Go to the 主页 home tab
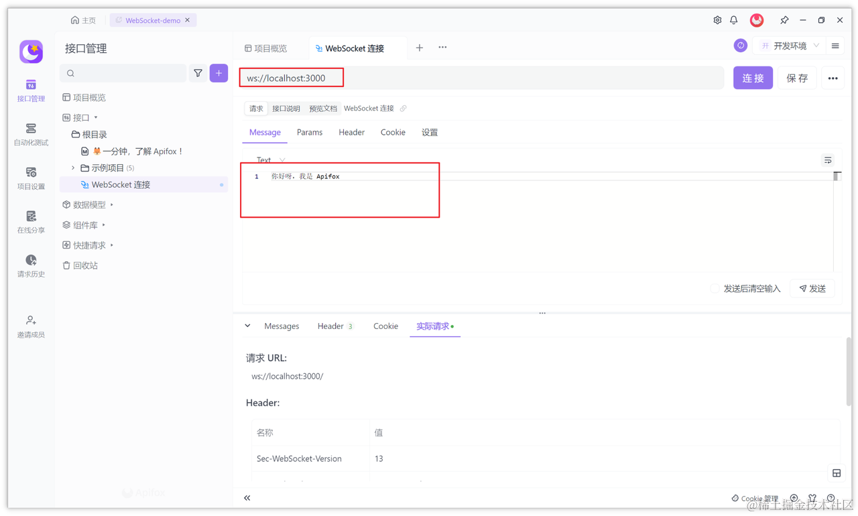This screenshot has width=858, height=516. click(x=83, y=20)
